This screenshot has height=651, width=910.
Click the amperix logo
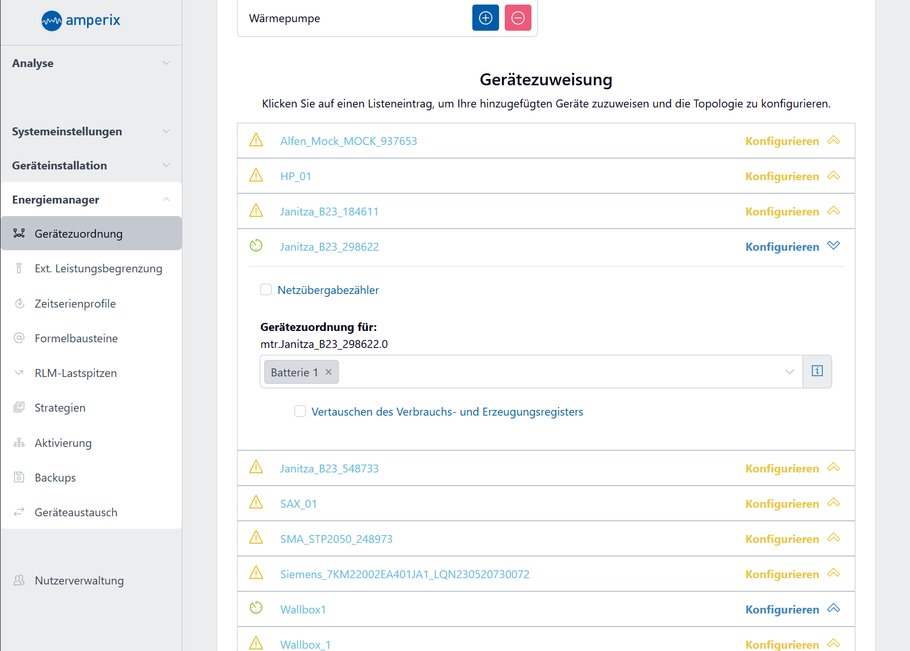[x=81, y=21]
